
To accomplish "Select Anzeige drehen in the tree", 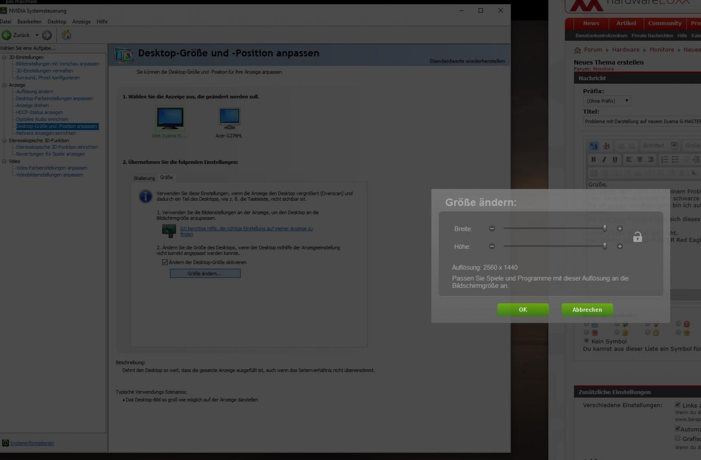I will pyautogui.click(x=32, y=106).
